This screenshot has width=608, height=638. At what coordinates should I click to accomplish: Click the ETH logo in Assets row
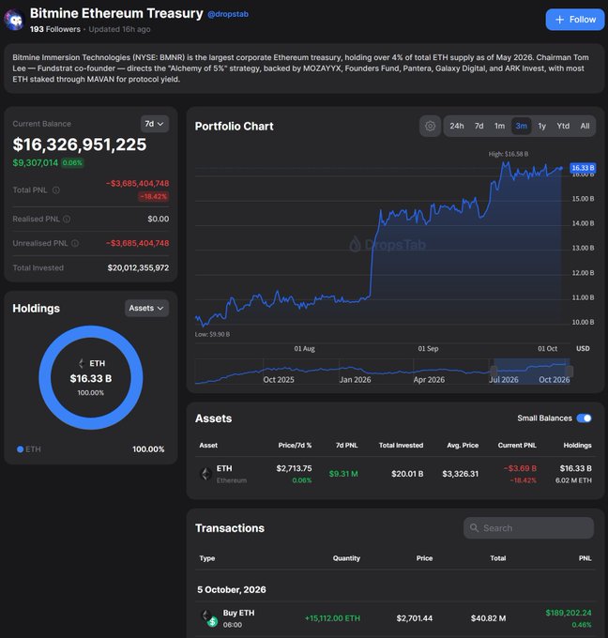[205, 474]
